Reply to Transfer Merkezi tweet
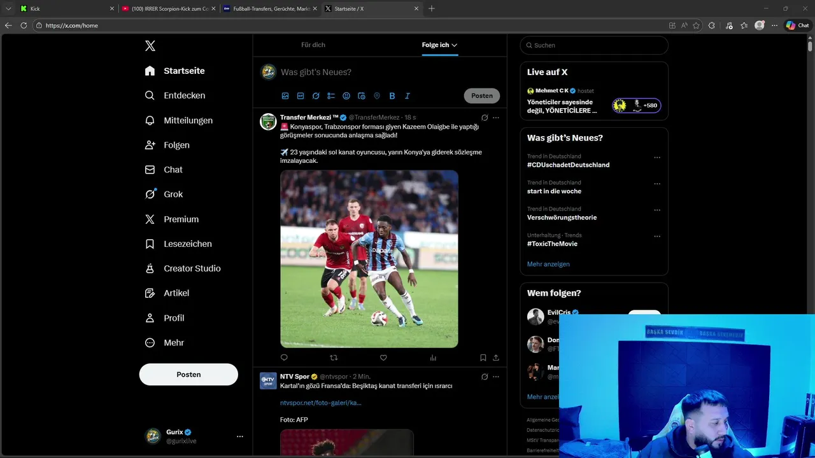 click(284, 358)
